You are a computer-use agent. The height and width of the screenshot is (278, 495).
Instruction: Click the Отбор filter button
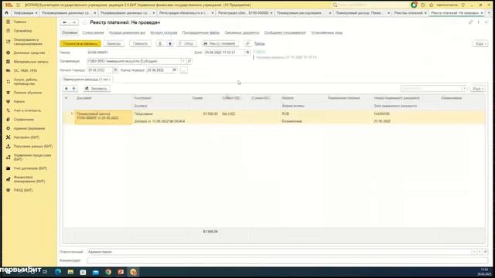[x=186, y=43]
